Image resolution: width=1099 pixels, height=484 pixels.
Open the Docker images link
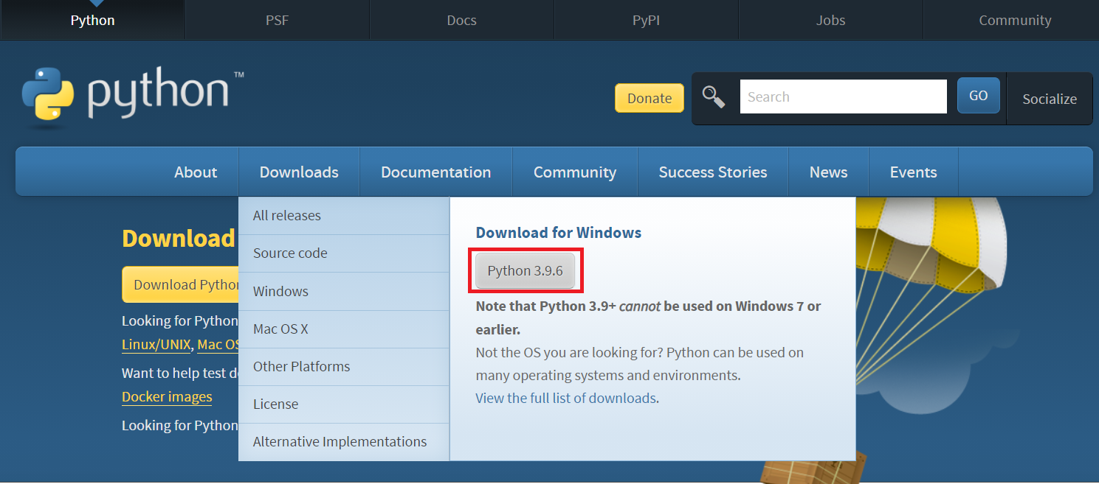pos(167,397)
